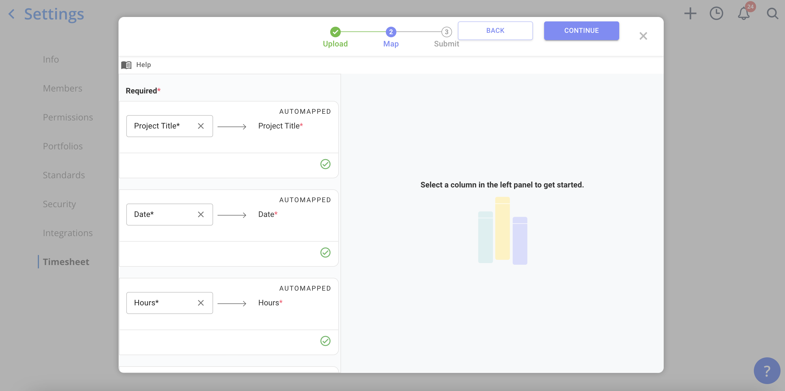Click green checkmark under Project Title
785x391 pixels.
click(325, 164)
